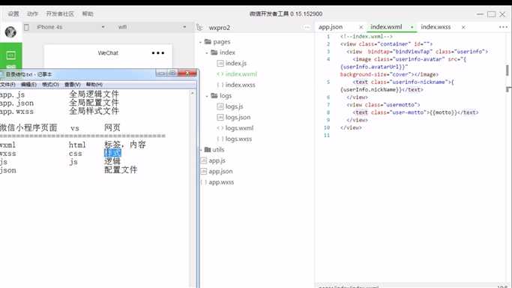
Task: Open app.json in file tree
Action: pos(220,172)
